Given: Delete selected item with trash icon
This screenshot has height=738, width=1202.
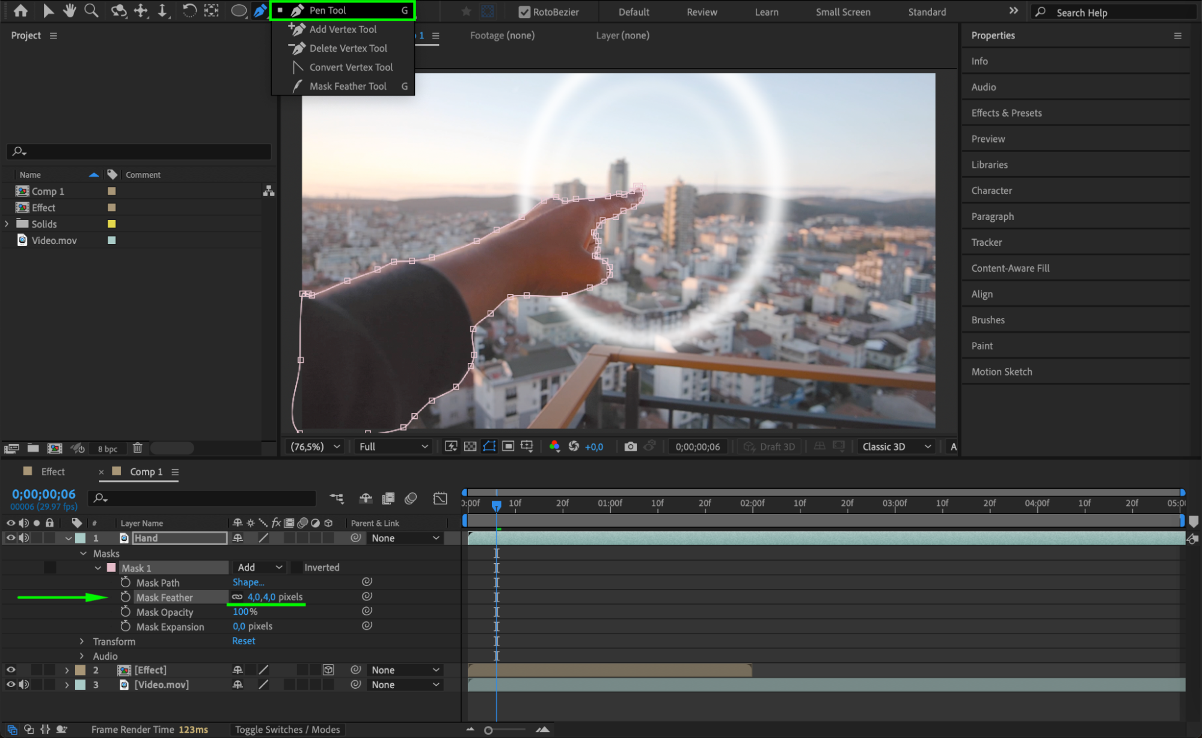Looking at the screenshot, I should point(137,448).
